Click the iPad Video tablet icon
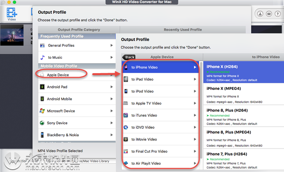284x172 pixels. [x=126, y=79]
